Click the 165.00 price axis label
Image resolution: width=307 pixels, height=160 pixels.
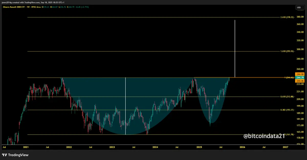pyautogui.click(x=300, y=132)
